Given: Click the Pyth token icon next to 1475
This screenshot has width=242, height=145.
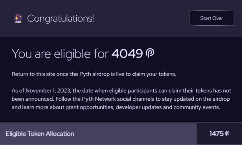Looking at the screenshot, I should tap(227, 134).
